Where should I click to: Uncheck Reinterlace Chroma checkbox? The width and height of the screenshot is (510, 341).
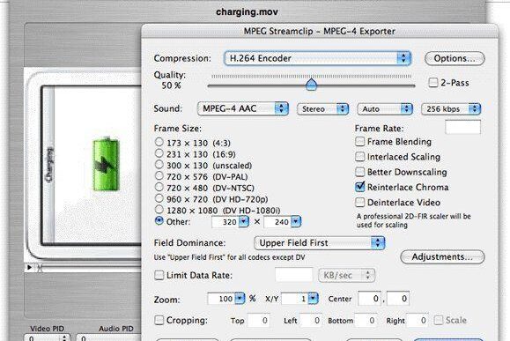359,187
